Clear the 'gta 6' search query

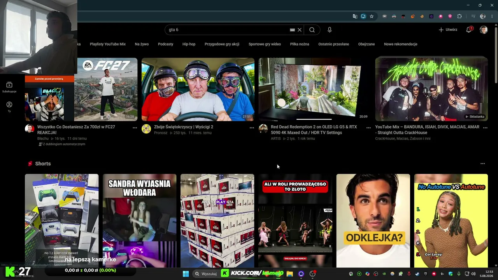click(x=300, y=30)
